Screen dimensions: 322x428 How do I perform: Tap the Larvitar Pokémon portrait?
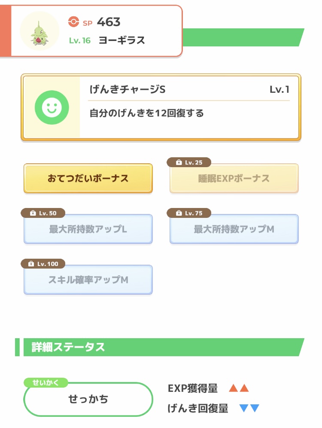coord(39,31)
